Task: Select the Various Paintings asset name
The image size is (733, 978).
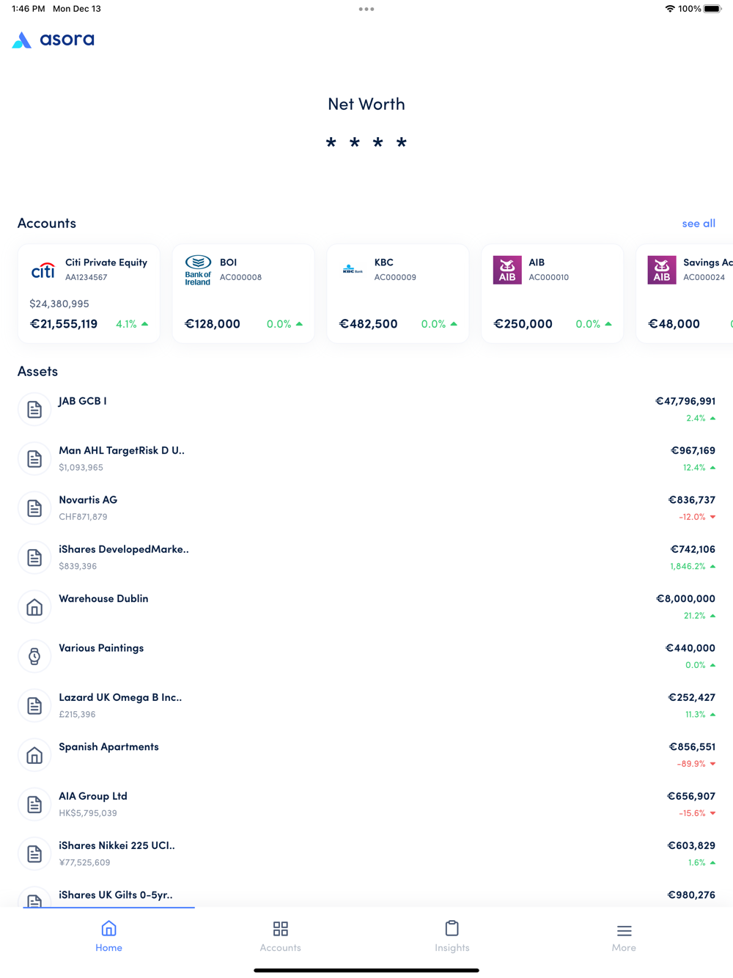Action: (x=101, y=648)
